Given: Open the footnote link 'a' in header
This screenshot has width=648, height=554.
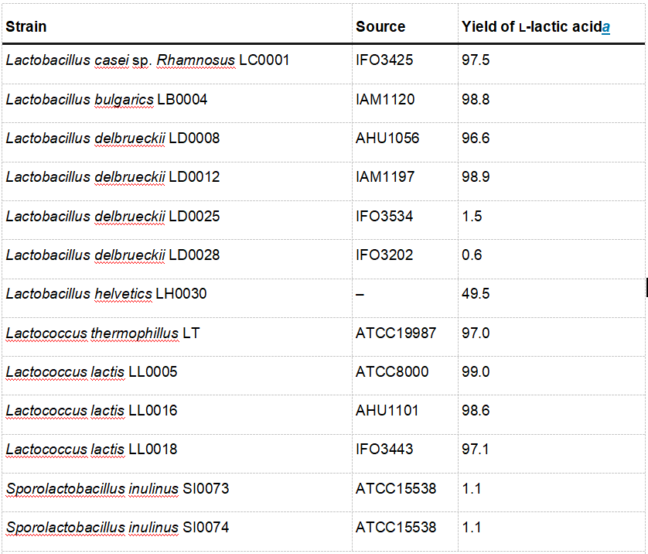Looking at the screenshot, I should [x=606, y=27].
